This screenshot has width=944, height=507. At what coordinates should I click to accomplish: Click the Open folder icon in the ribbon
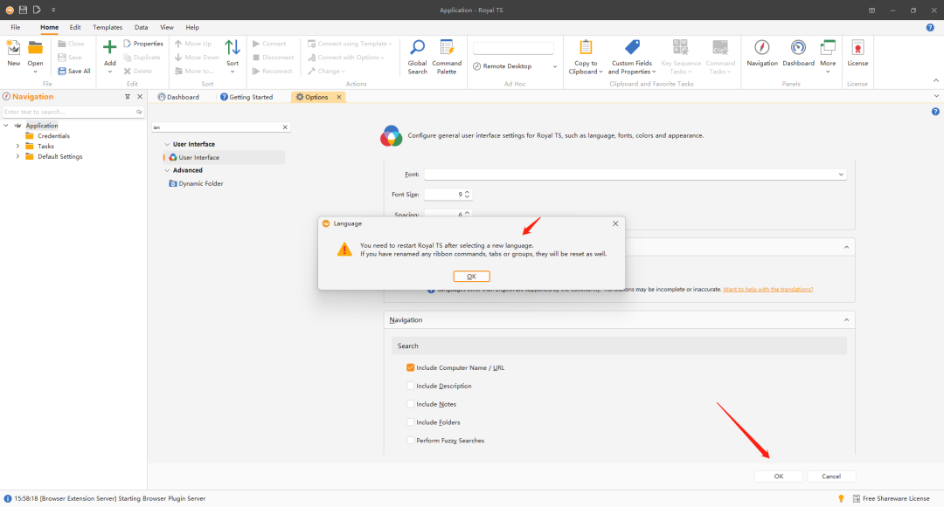click(36, 48)
